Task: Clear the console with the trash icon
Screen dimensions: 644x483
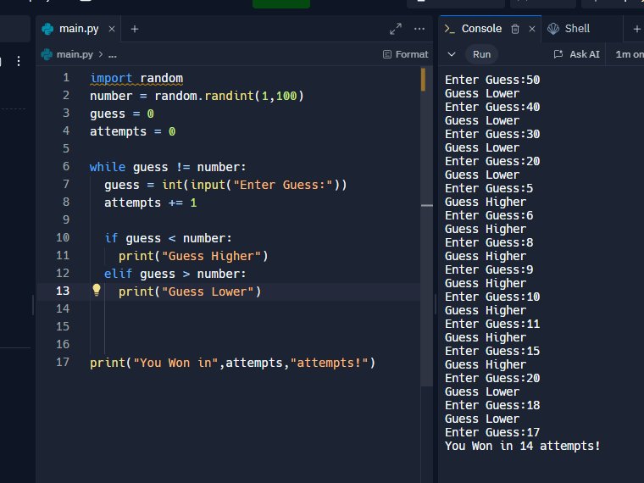Action: (515, 29)
